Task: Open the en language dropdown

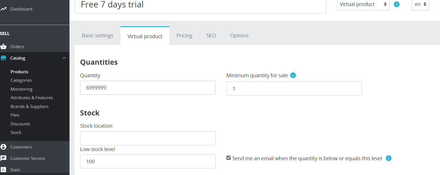Action: (x=420, y=4)
